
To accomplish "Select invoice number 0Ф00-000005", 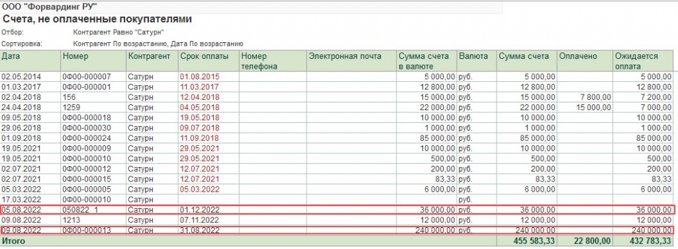I will 87,189.
